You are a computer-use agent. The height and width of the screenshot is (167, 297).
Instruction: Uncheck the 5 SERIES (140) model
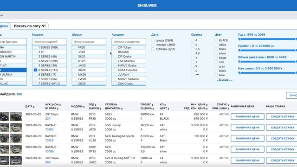pyautogui.click(x=35, y=70)
